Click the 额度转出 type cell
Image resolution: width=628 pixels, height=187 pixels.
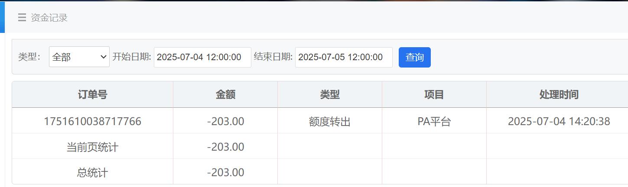[330, 122]
